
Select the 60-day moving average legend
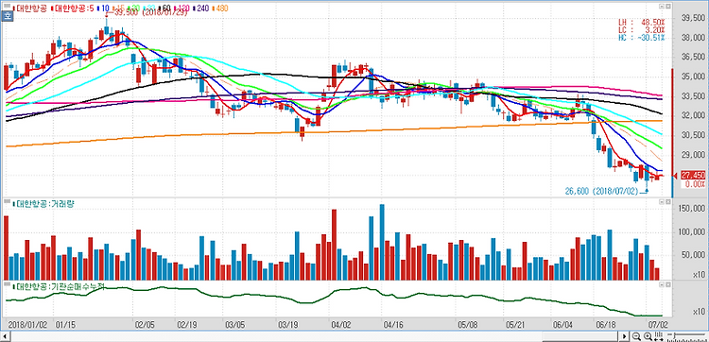[x=164, y=9]
